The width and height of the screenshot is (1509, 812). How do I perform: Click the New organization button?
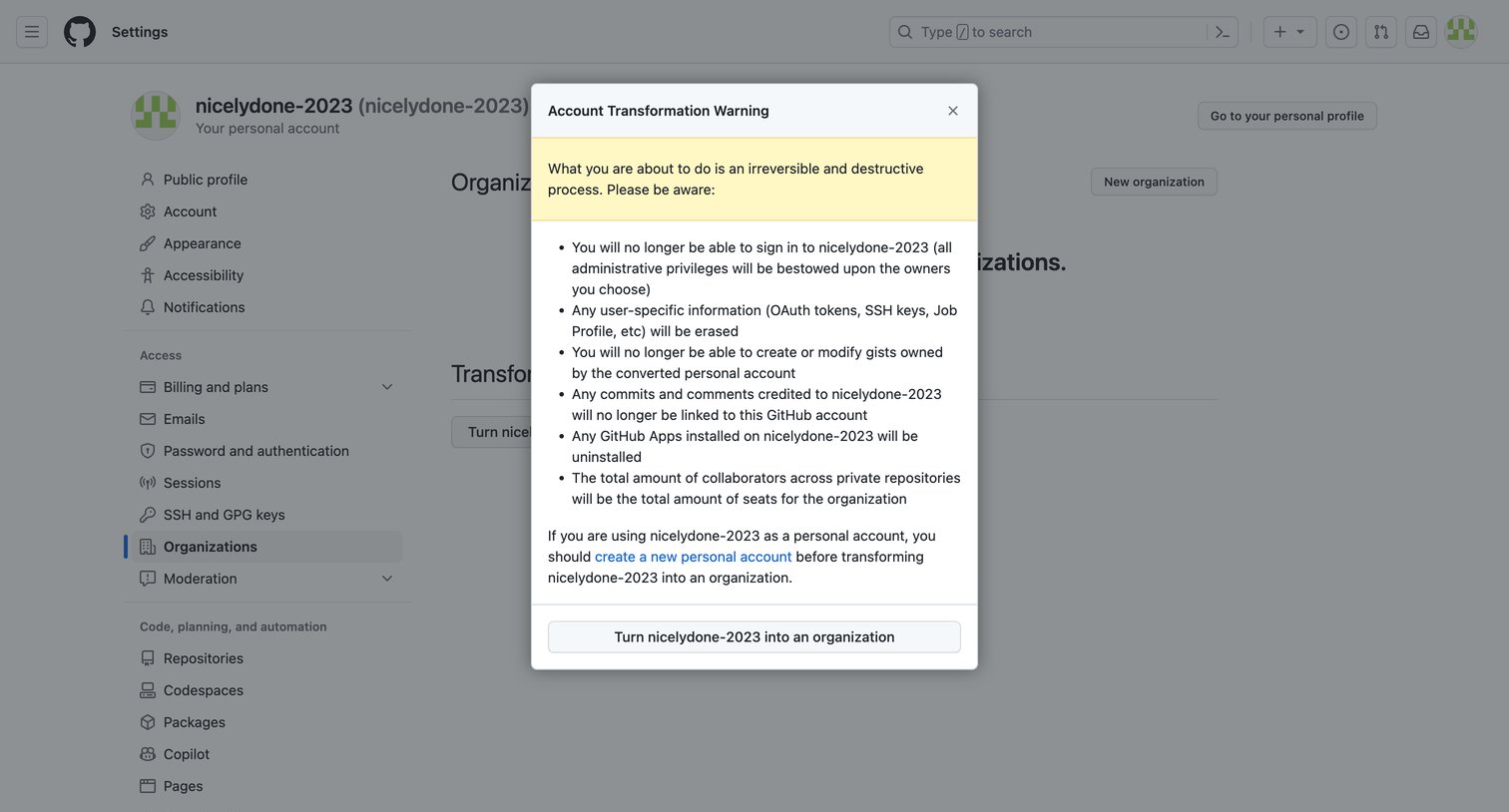pos(1154,182)
